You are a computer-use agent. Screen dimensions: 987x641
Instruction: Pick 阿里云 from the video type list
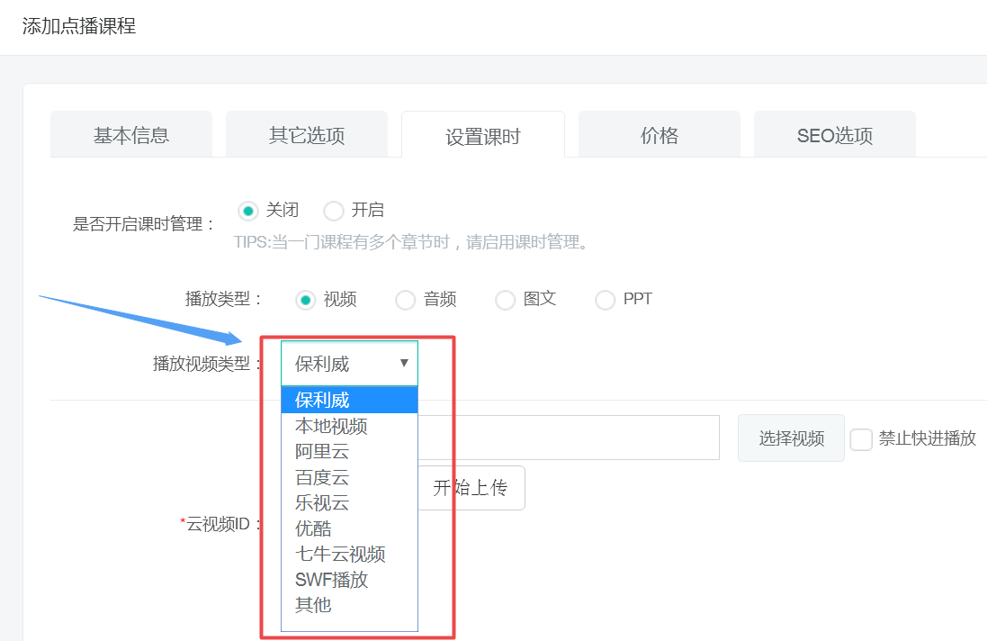coord(322,451)
